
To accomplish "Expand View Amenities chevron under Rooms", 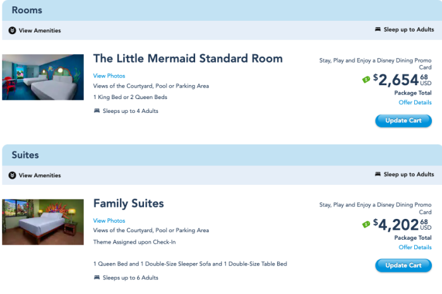I will coord(13,30).
